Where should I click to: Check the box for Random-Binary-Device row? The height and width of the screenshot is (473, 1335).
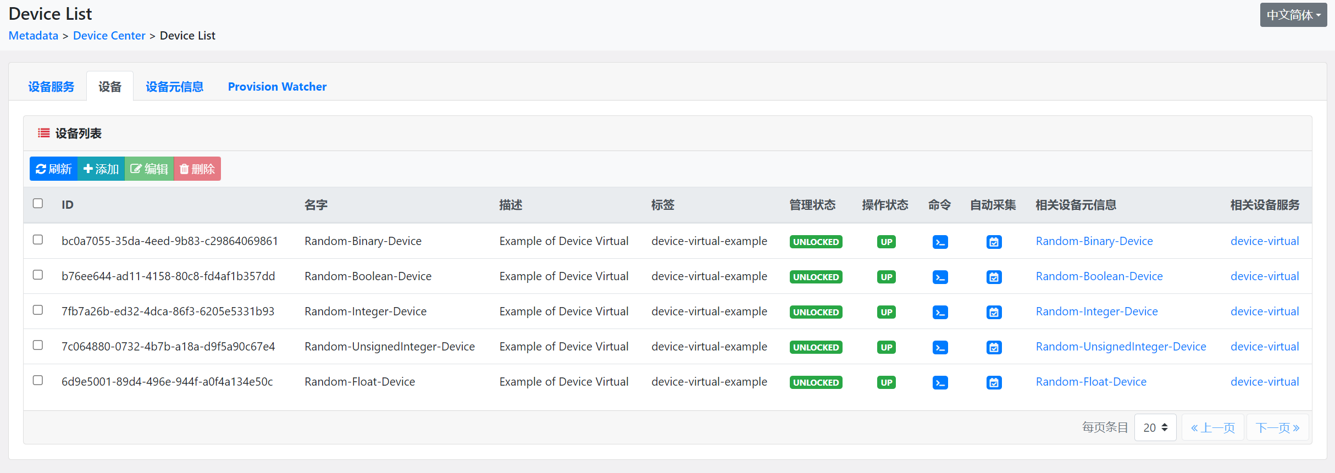[x=38, y=240]
